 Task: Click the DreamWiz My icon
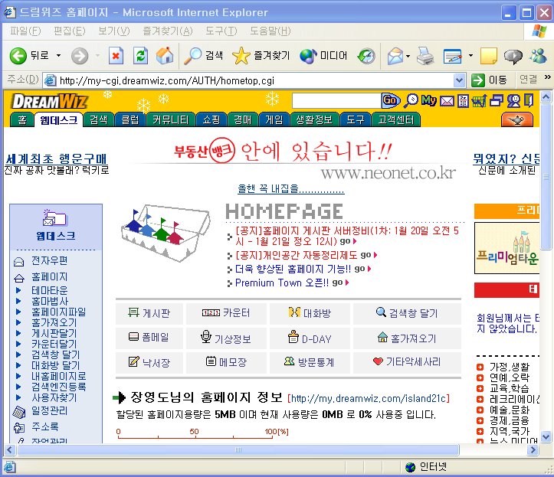click(429, 100)
